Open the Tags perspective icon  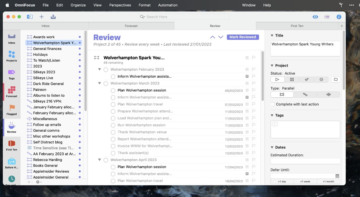tap(12, 74)
